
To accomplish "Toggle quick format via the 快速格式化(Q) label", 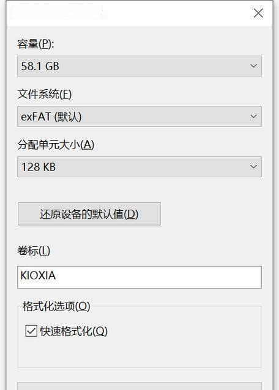I will click(x=73, y=331).
